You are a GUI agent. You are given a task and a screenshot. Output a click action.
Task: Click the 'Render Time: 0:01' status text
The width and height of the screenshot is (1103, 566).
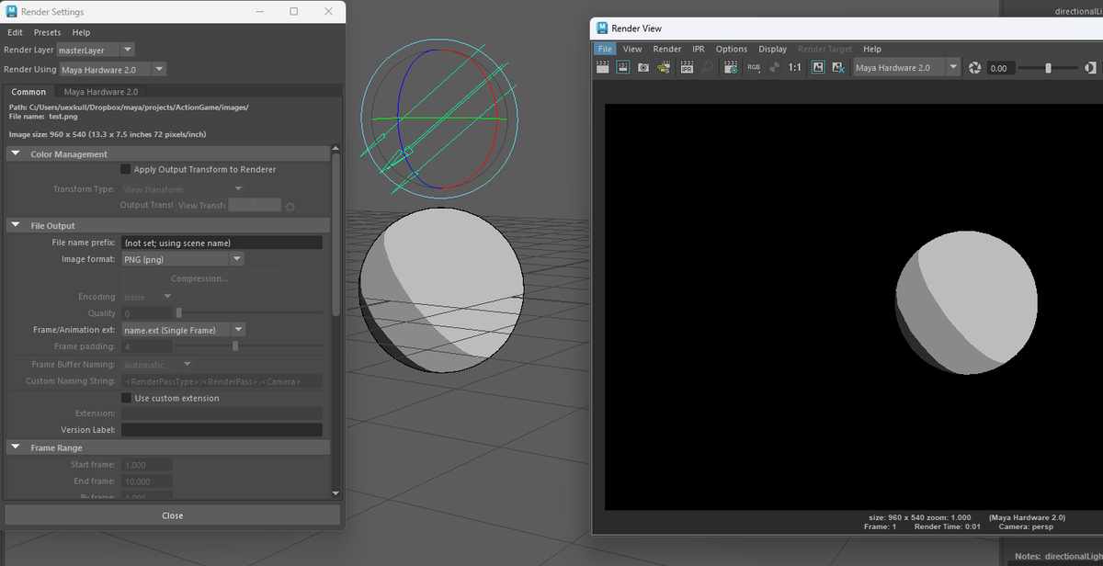[948, 526]
